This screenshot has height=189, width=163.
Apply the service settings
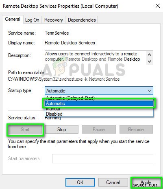(146, 182)
